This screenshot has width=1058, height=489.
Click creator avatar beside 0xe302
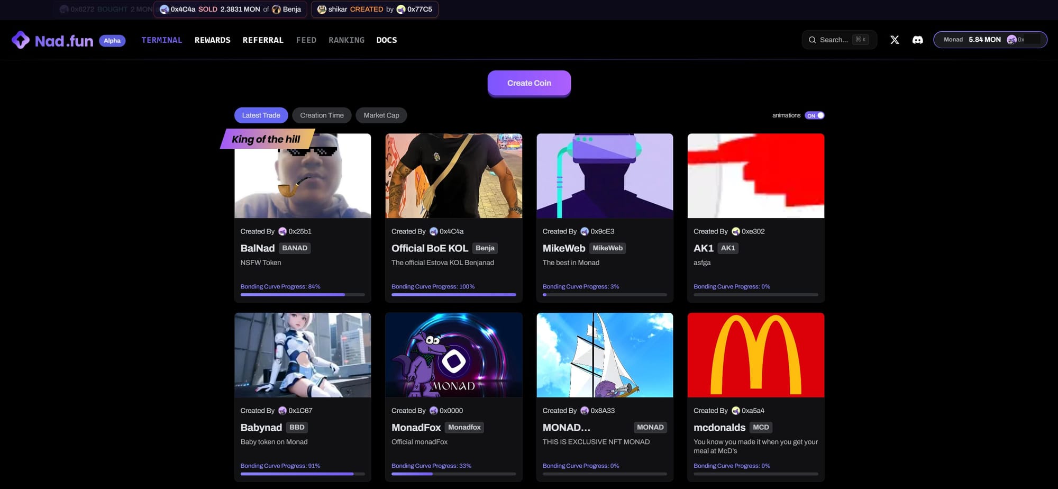(735, 231)
